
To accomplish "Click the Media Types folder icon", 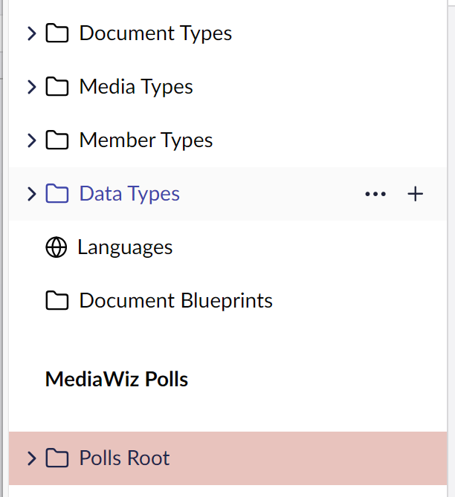I will click(x=57, y=87).
